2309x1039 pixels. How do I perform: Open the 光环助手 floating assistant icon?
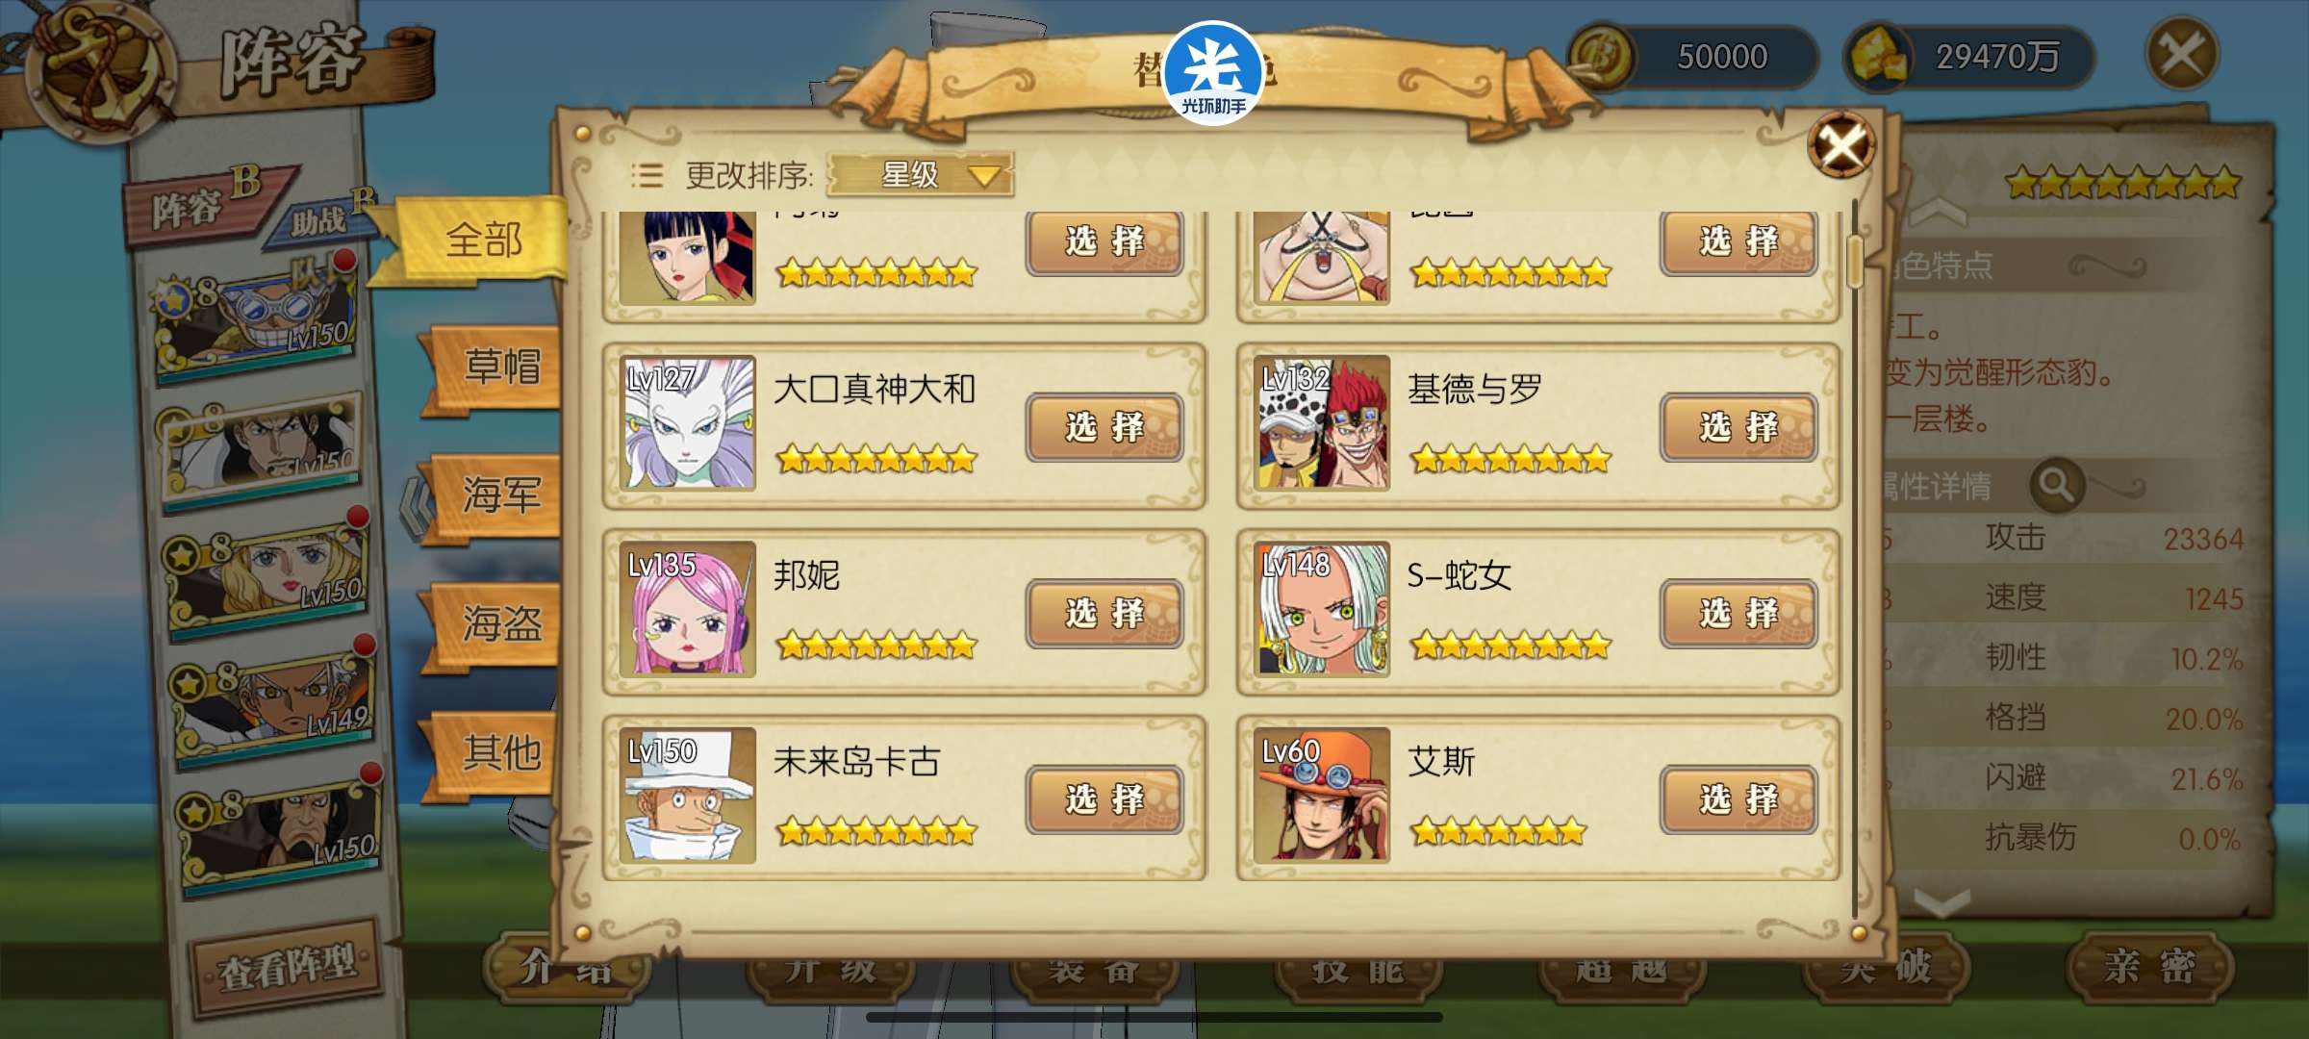[1213, 73]
